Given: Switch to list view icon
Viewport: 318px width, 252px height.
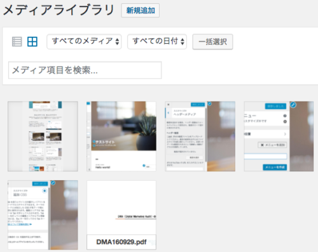Looking at the screenshot, I should click(x=17, y=41).
